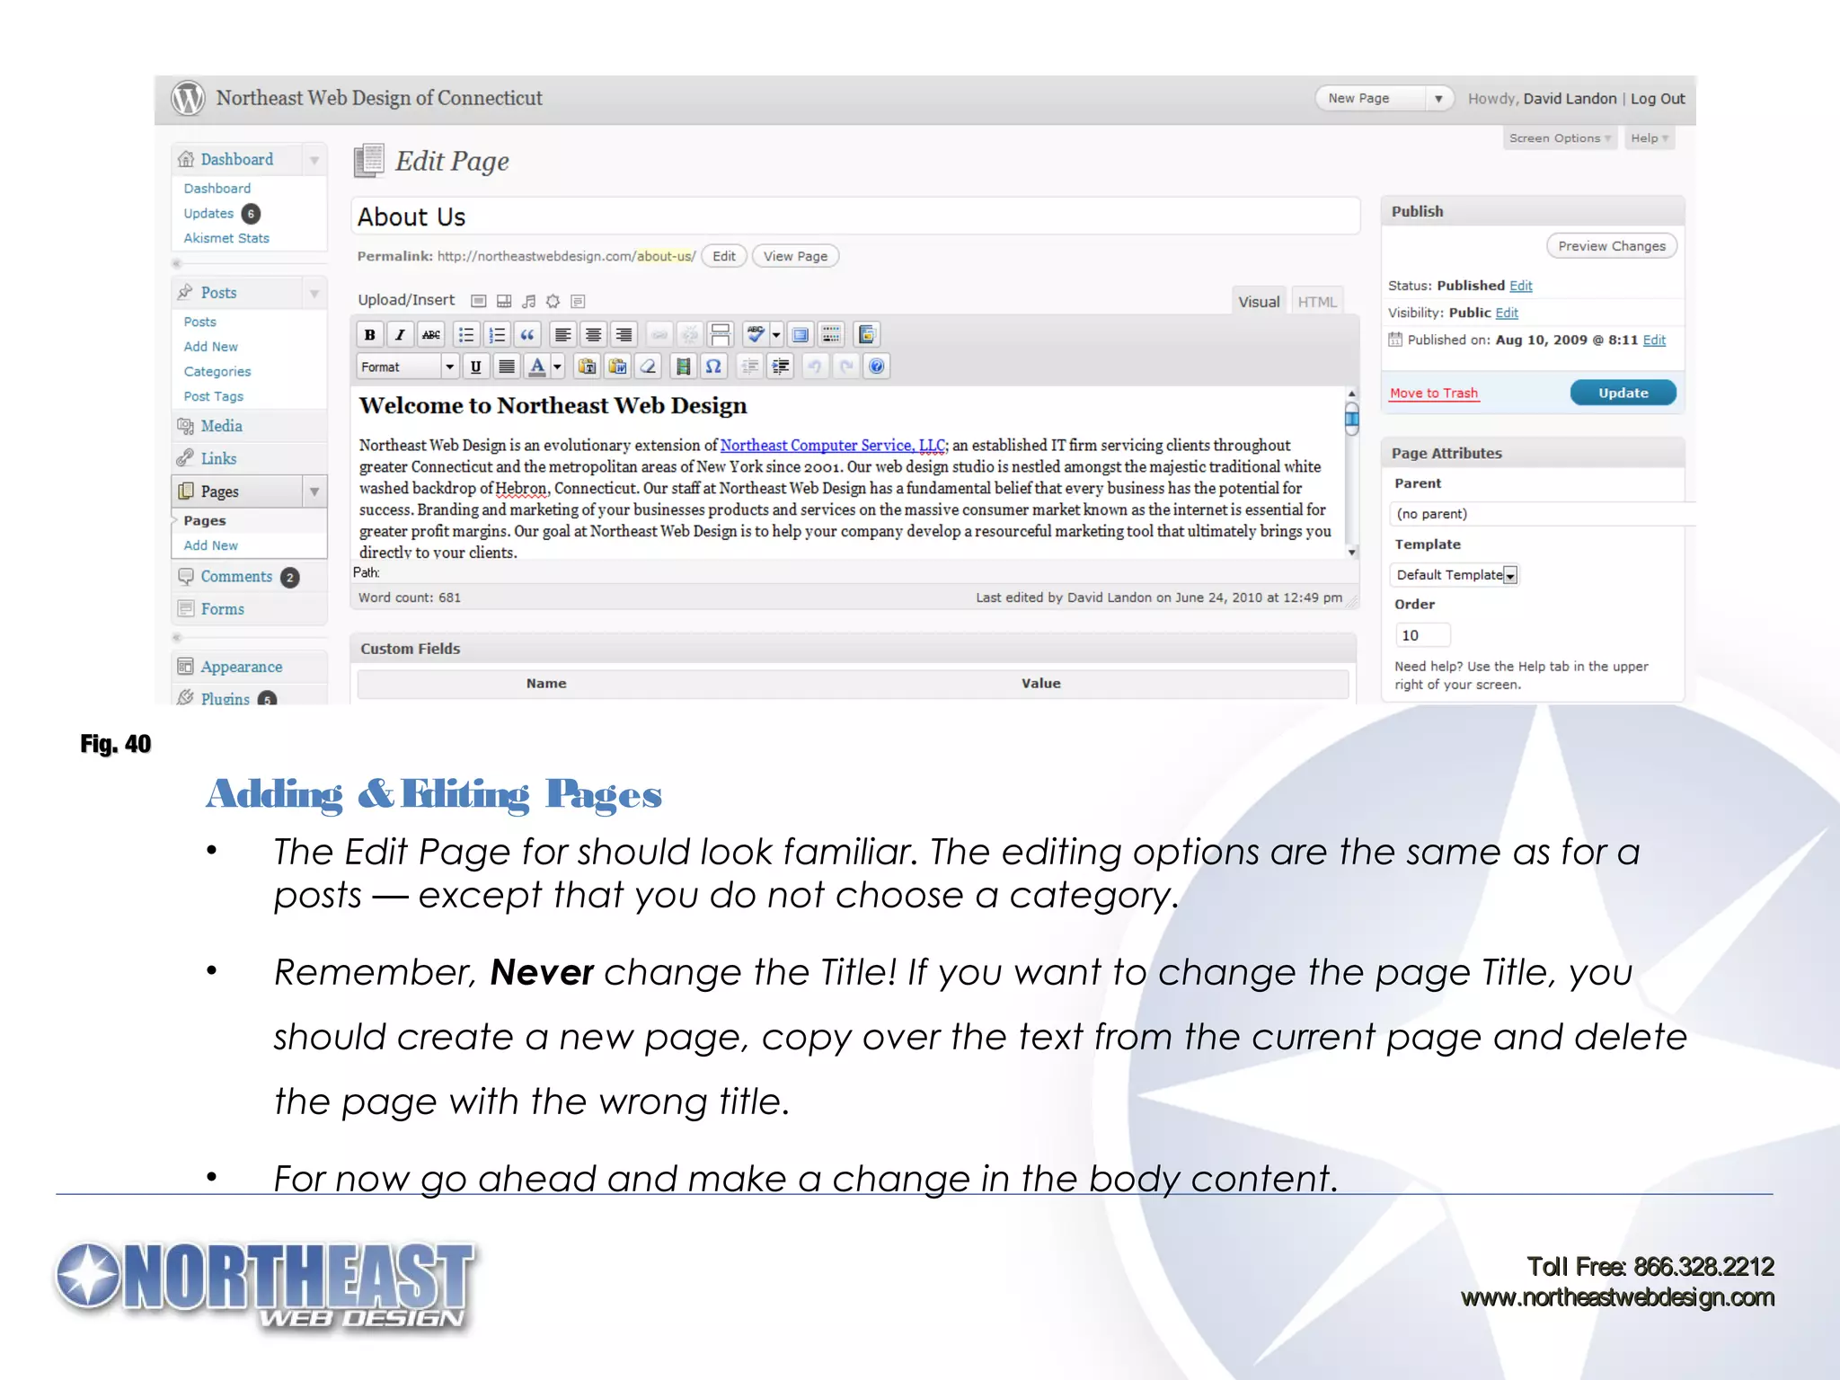Open Akismet Stats under Dashboard
This screenshot has height=1380, width=1840.
[x=226, y=238]
